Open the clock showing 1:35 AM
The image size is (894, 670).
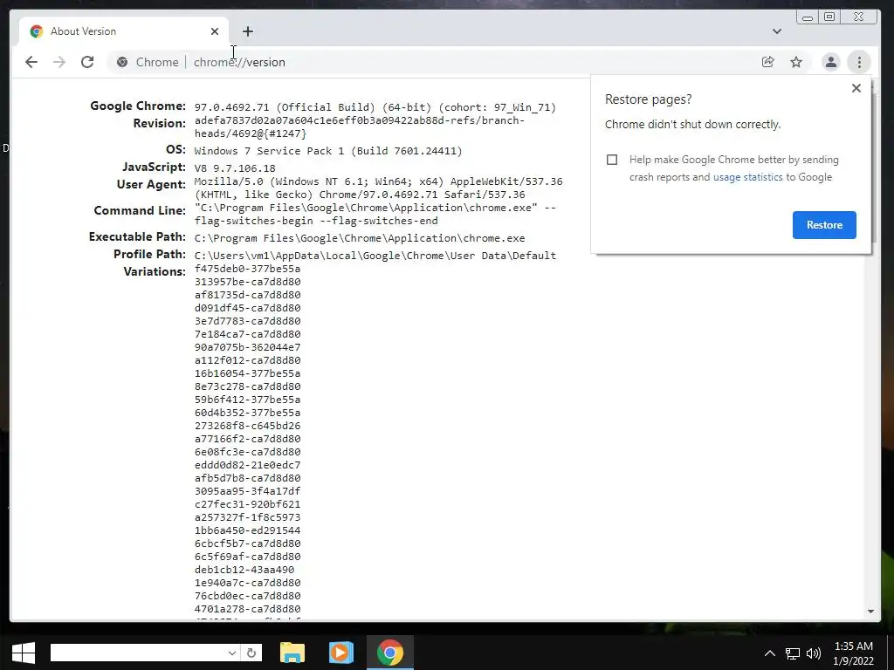coord(854,653)
